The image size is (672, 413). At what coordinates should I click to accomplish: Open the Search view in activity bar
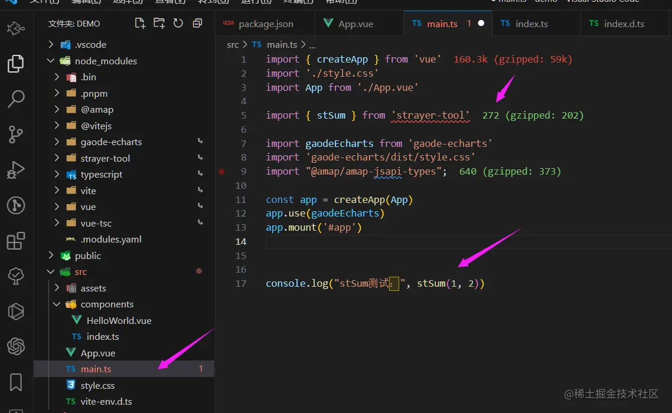(x=16, y=99)
